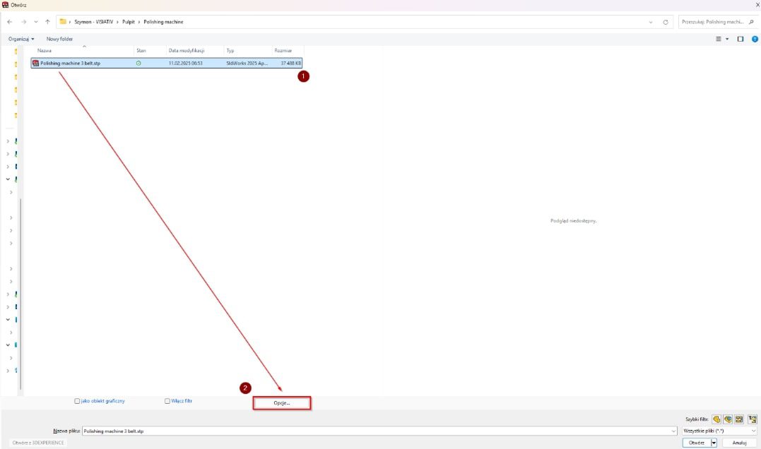Enable the Włącz filtr checkbox
761x449 pixels.
tap(167, 401)
